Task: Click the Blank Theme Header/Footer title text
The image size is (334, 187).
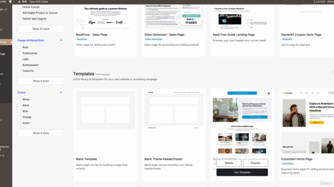Action: pyautogui.click(x=163, y=159)
